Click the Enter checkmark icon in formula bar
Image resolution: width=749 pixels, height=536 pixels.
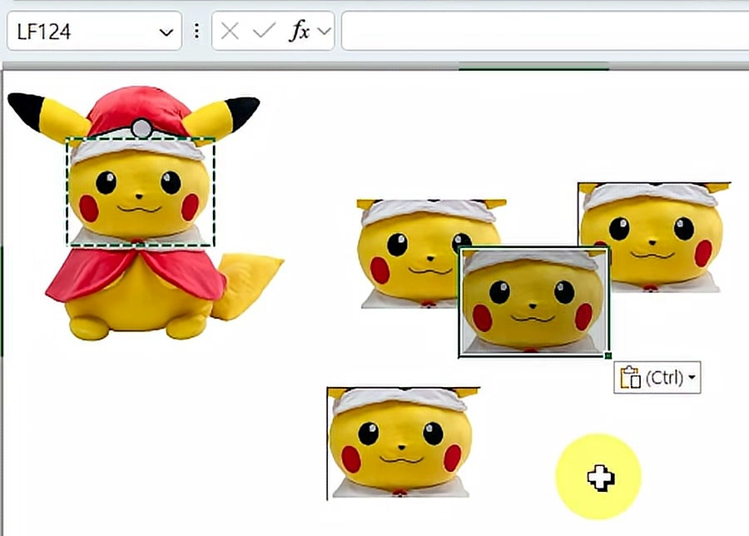click(264, 32)
